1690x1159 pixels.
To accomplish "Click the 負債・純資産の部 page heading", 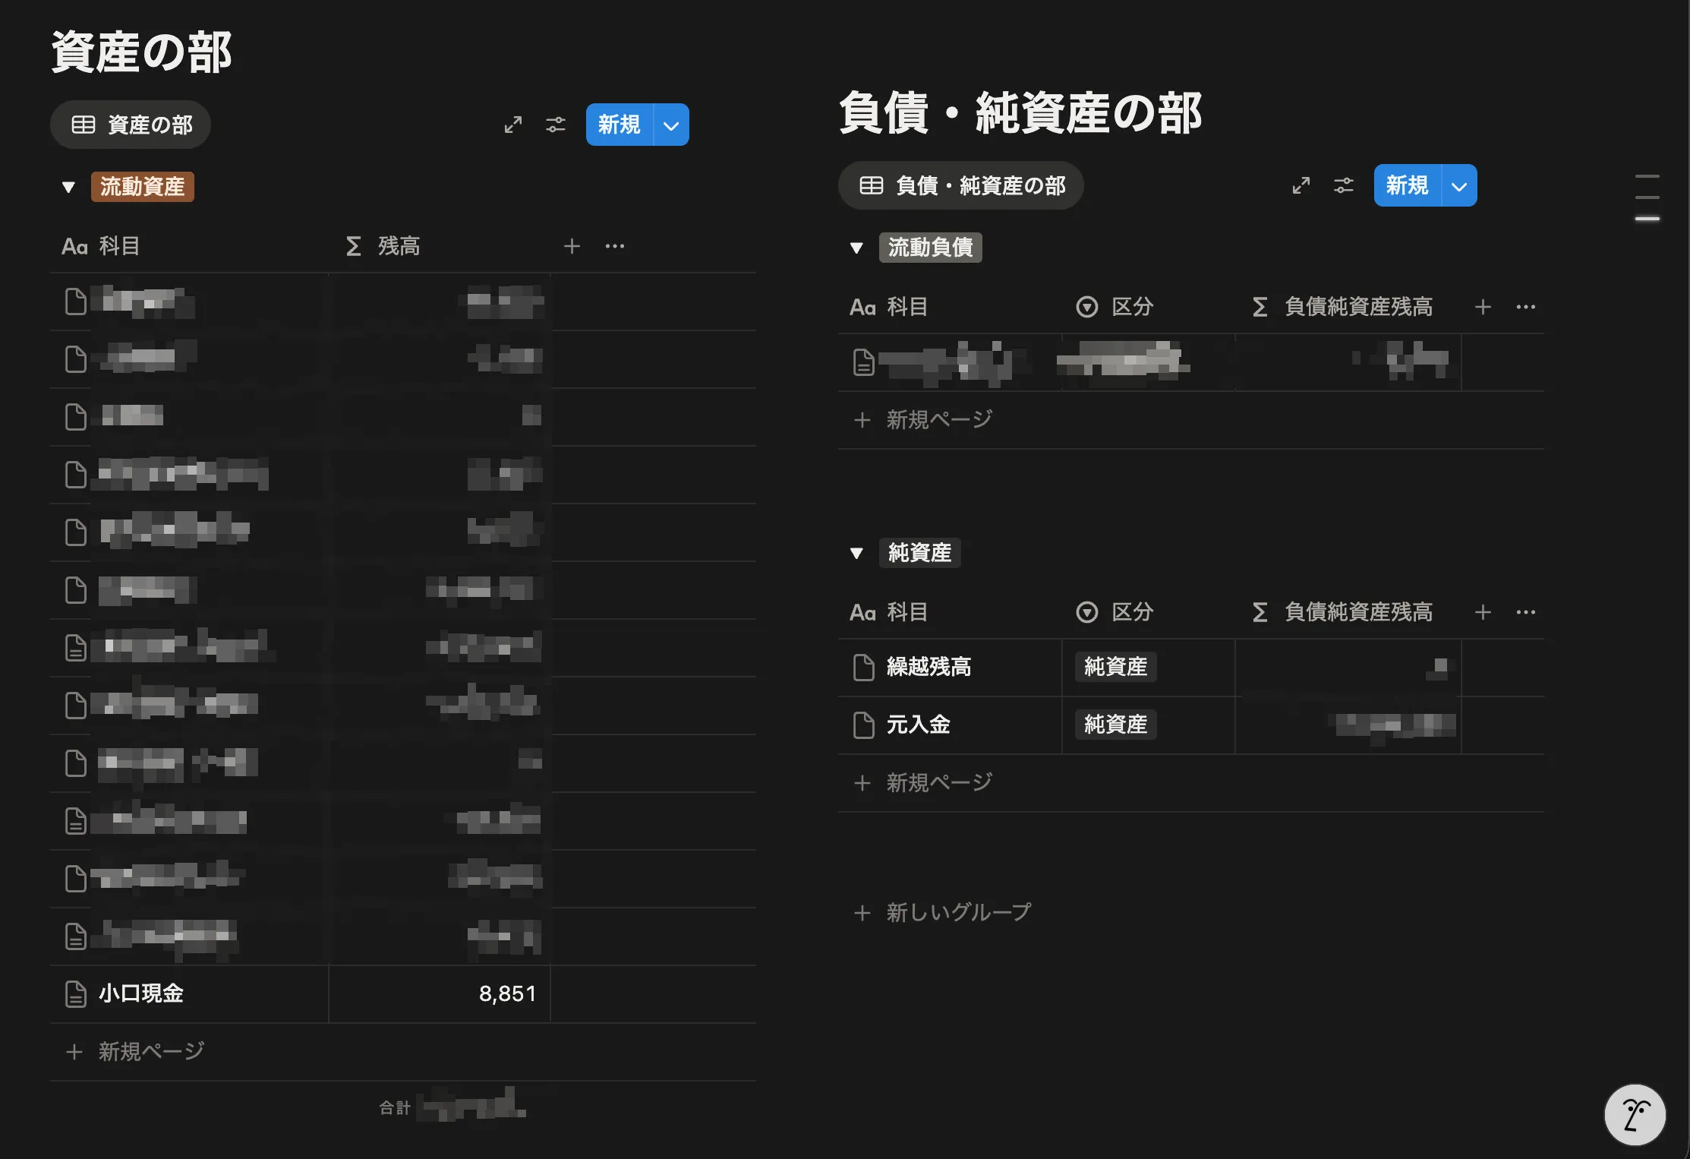I will tap(1020, 114).
